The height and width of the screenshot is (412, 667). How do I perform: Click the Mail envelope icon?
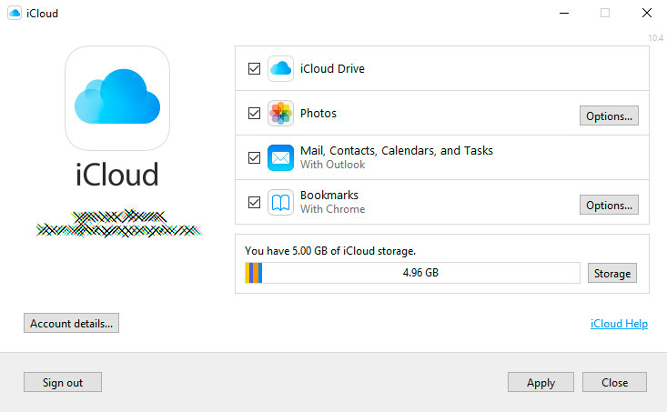(x=280, y=157)
